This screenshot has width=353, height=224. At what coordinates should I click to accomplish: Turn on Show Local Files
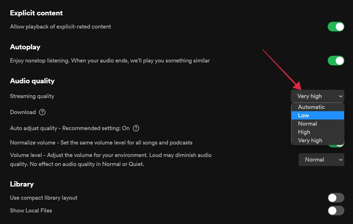[x=335, y=211]
